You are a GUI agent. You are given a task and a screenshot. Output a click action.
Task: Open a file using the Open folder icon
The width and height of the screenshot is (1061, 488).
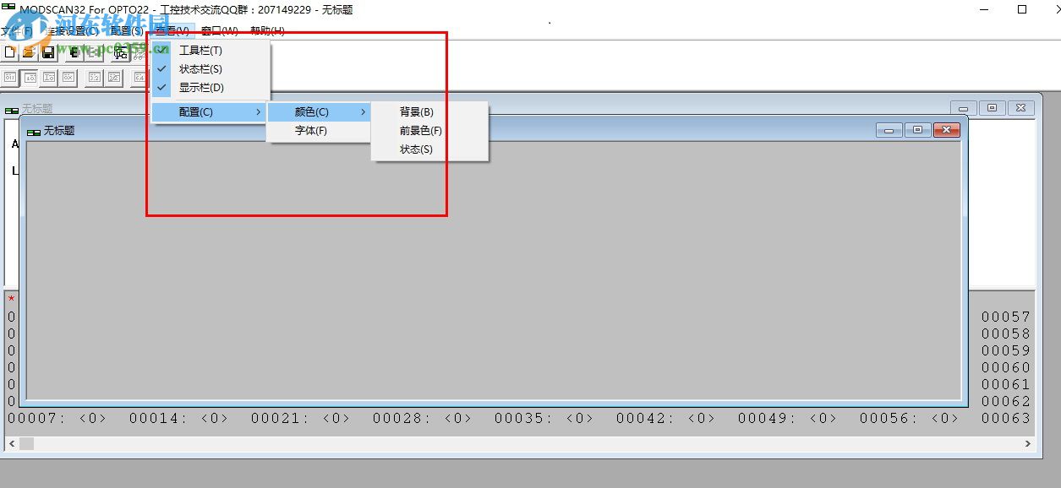click(x=28, y=52)
